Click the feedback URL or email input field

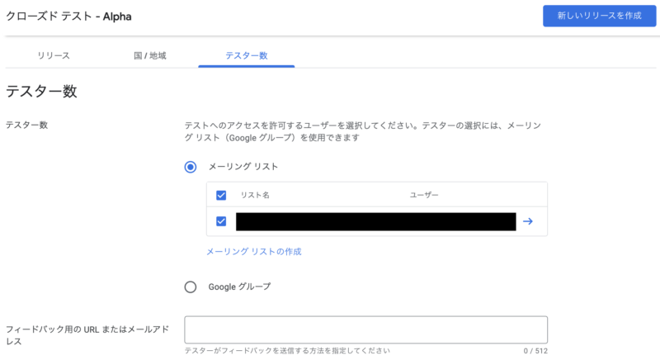pos(365,329)
